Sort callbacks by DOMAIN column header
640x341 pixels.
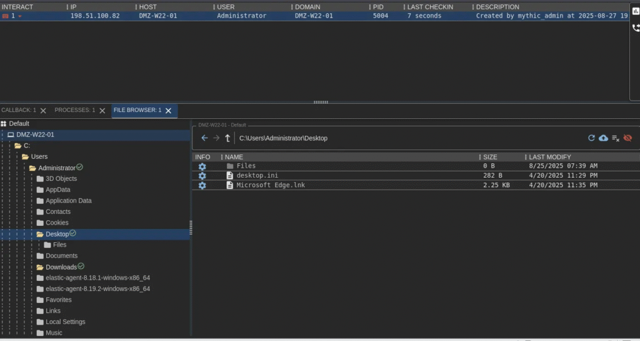point(307,7)
